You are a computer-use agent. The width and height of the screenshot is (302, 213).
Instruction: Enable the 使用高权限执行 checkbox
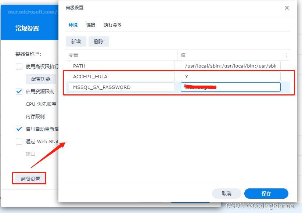click(x=19, y=66)
